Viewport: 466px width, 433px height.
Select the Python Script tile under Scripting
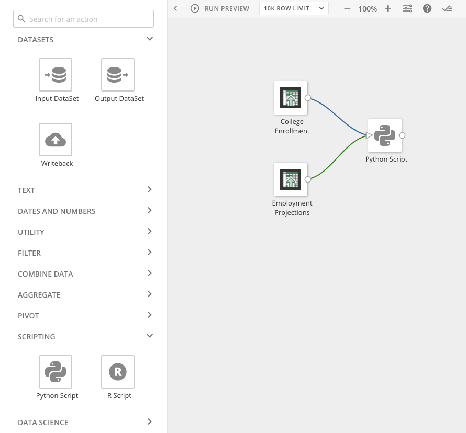(x=56, y=372)
